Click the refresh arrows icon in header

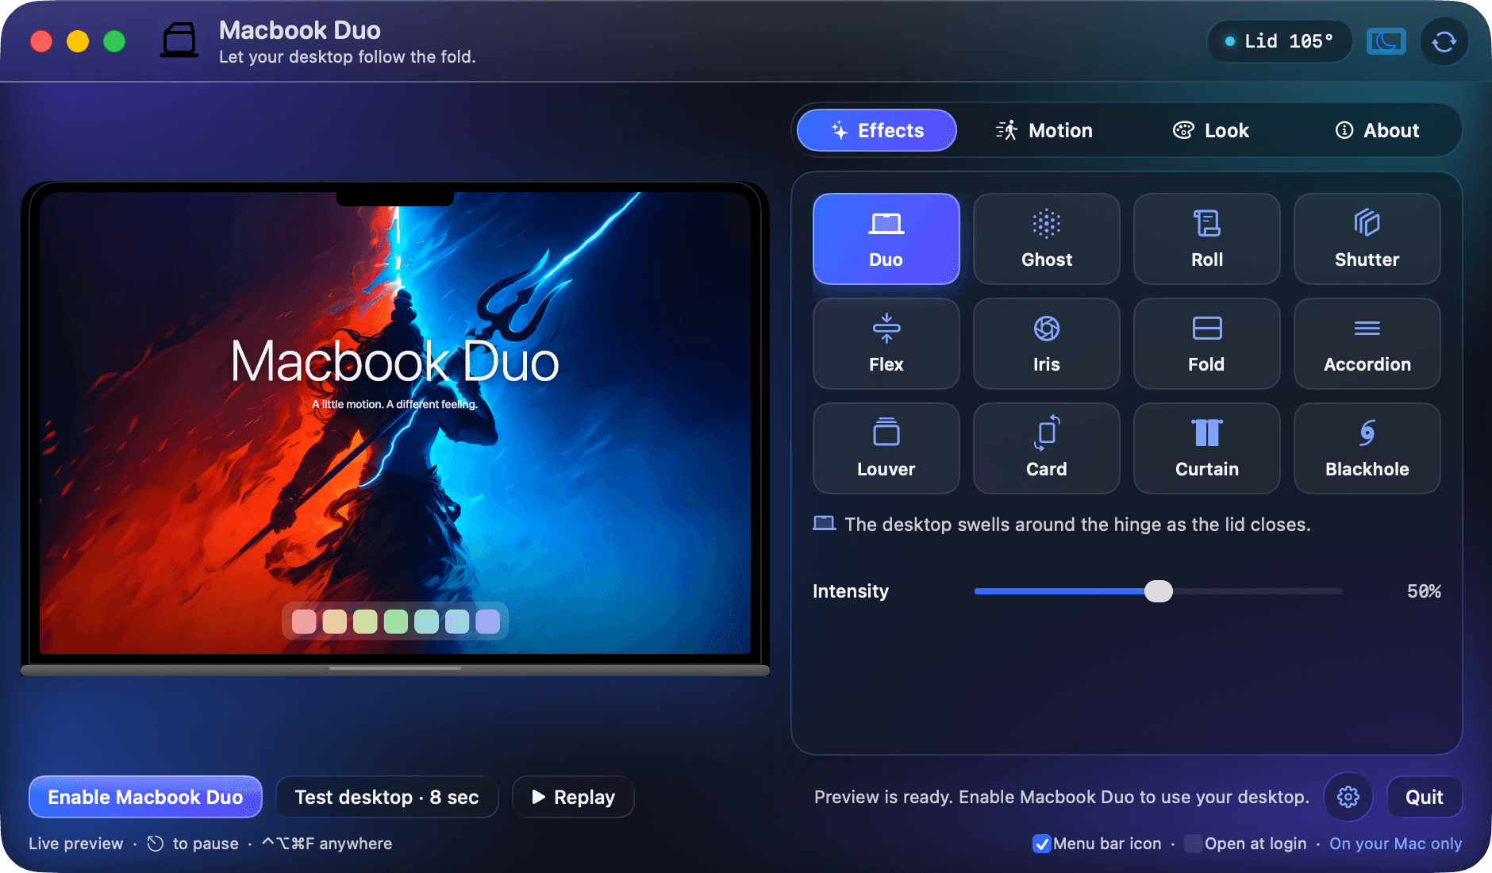pyautogui.click(x=1444, y=41)
